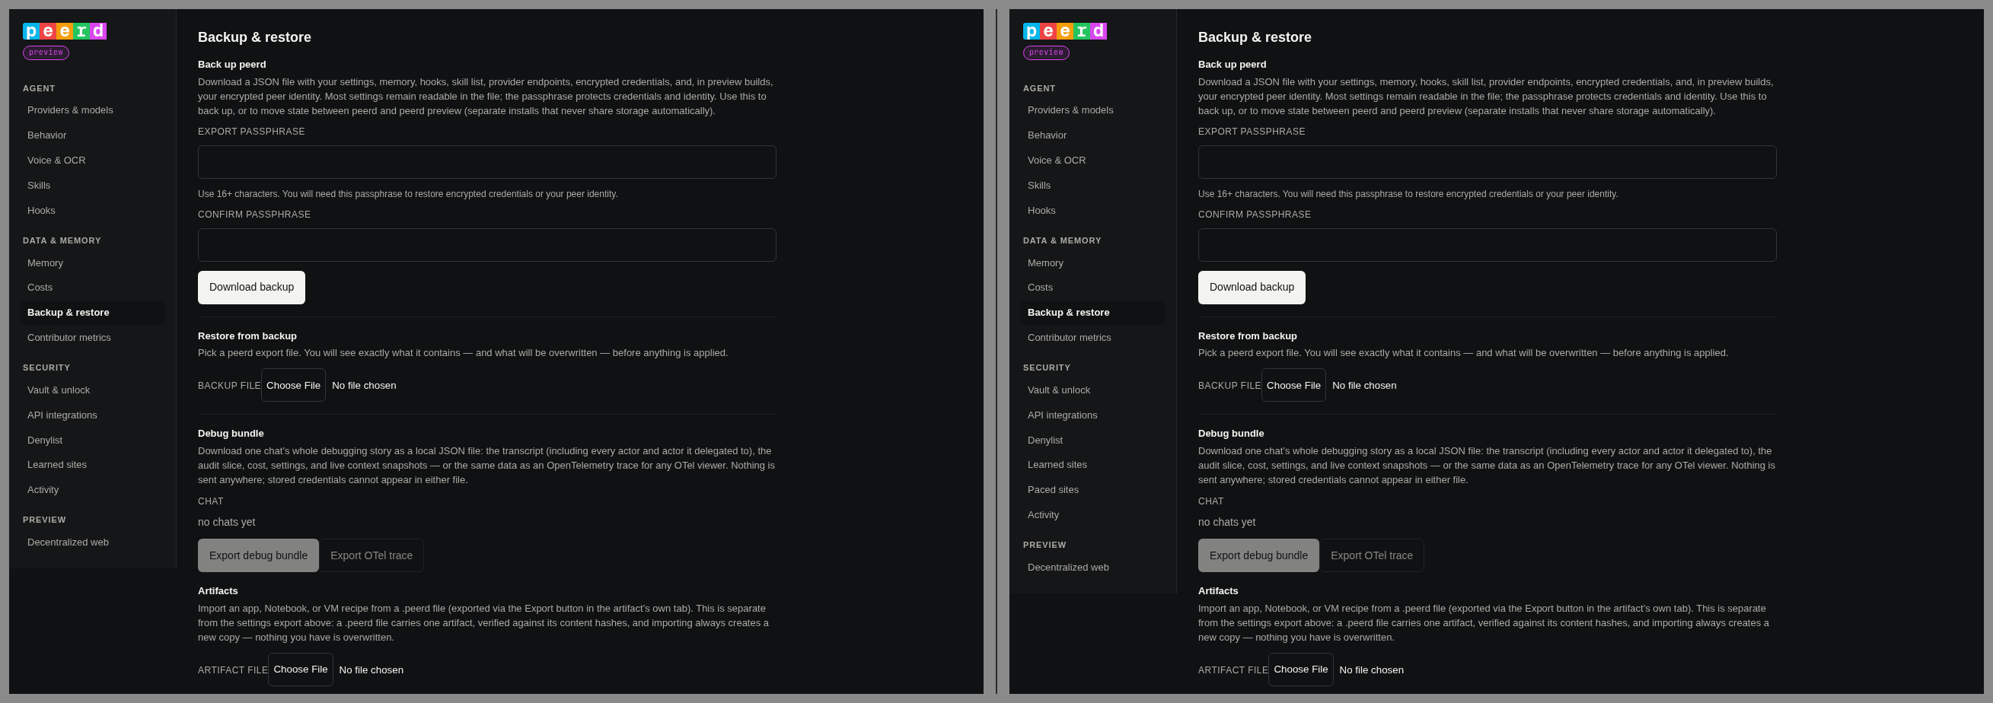Open Denylist in right window
Image resolution: width=1993 pixels, height=703 pixels.
[1092, 441]
